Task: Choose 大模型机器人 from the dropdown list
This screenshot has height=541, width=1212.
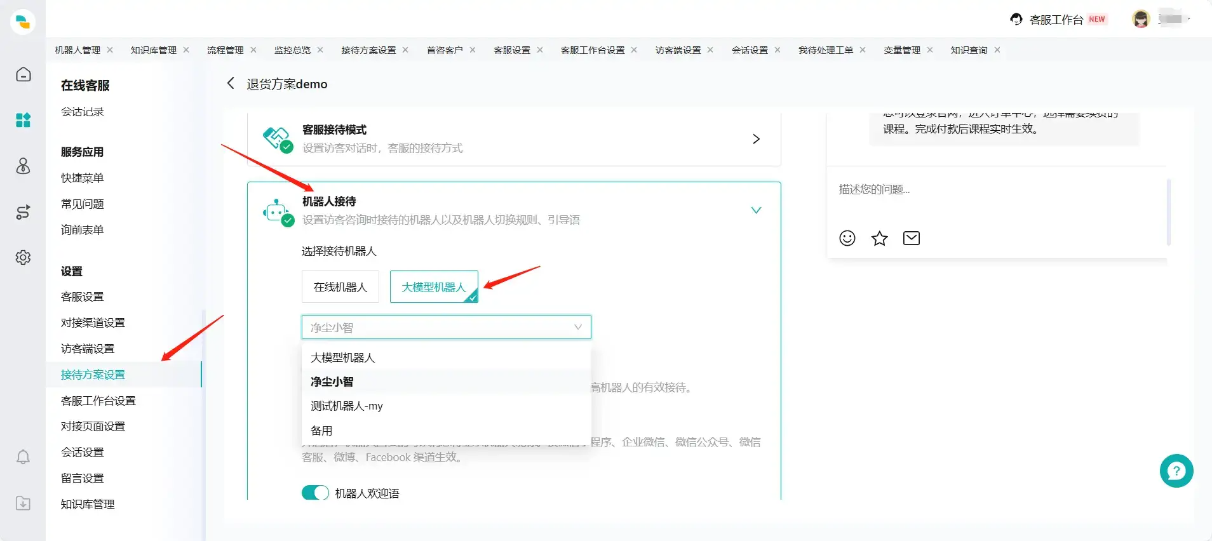Action: [x=447, y=357]
